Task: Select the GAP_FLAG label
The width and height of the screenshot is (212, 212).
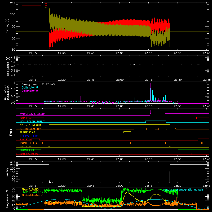Action: point(26,118)
